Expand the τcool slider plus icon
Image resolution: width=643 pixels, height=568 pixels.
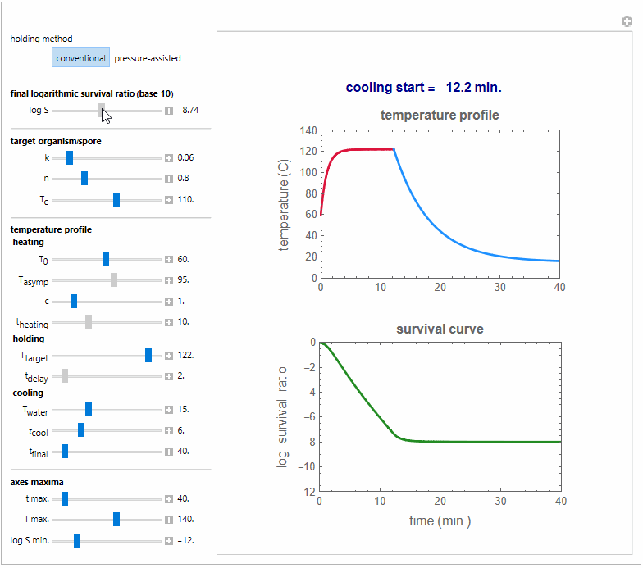tap(169, 430)
